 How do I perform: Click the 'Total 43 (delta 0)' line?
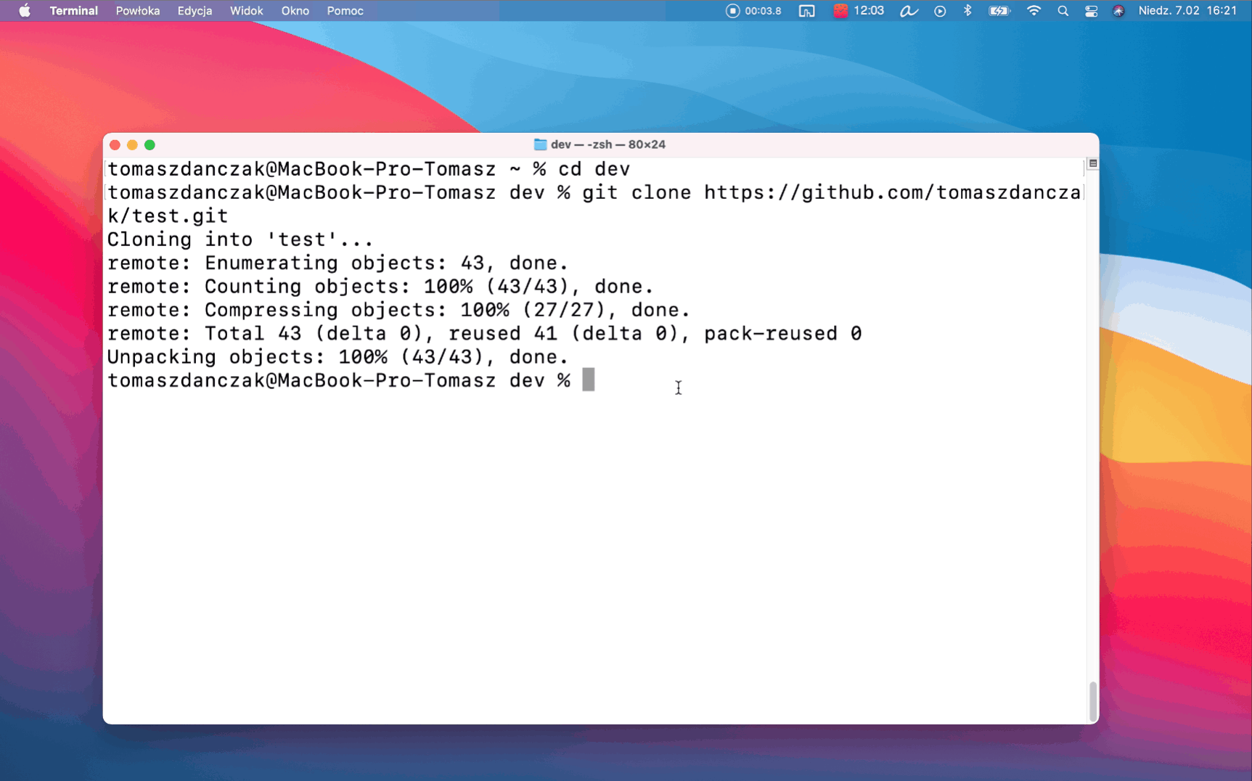[484, 334]
